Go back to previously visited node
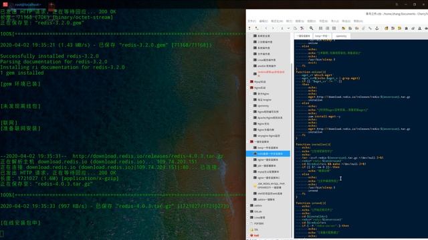The height and width of the screenshot is (240, 428). (266, 28)
